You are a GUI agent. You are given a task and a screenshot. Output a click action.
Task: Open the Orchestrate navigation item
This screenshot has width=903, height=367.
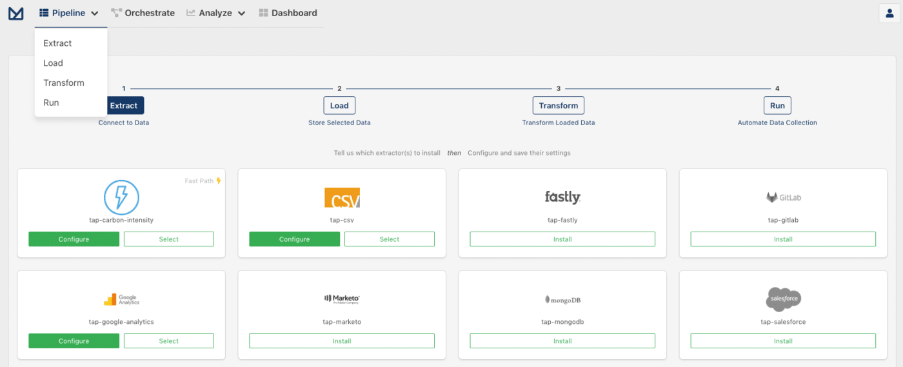(x=143, y=13)
